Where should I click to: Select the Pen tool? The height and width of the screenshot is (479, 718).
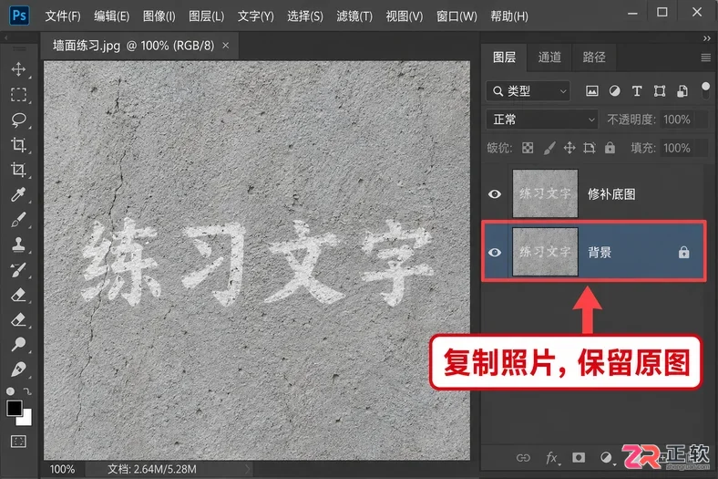click(18, 369)
